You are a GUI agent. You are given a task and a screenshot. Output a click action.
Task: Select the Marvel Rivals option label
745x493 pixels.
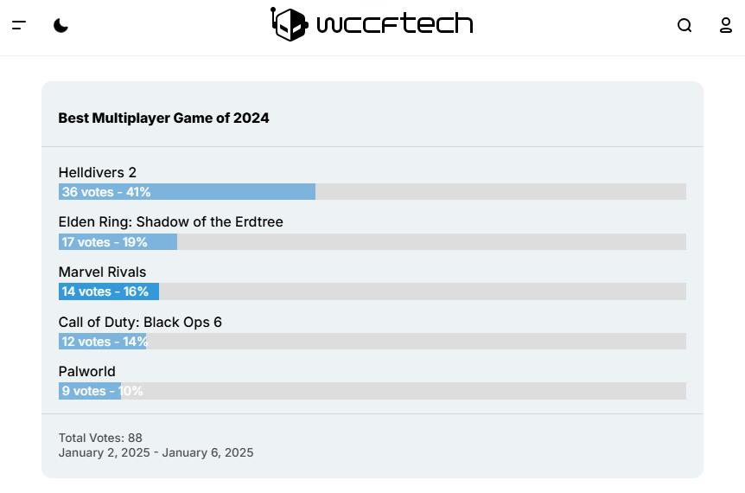click(x=102, y=272)
